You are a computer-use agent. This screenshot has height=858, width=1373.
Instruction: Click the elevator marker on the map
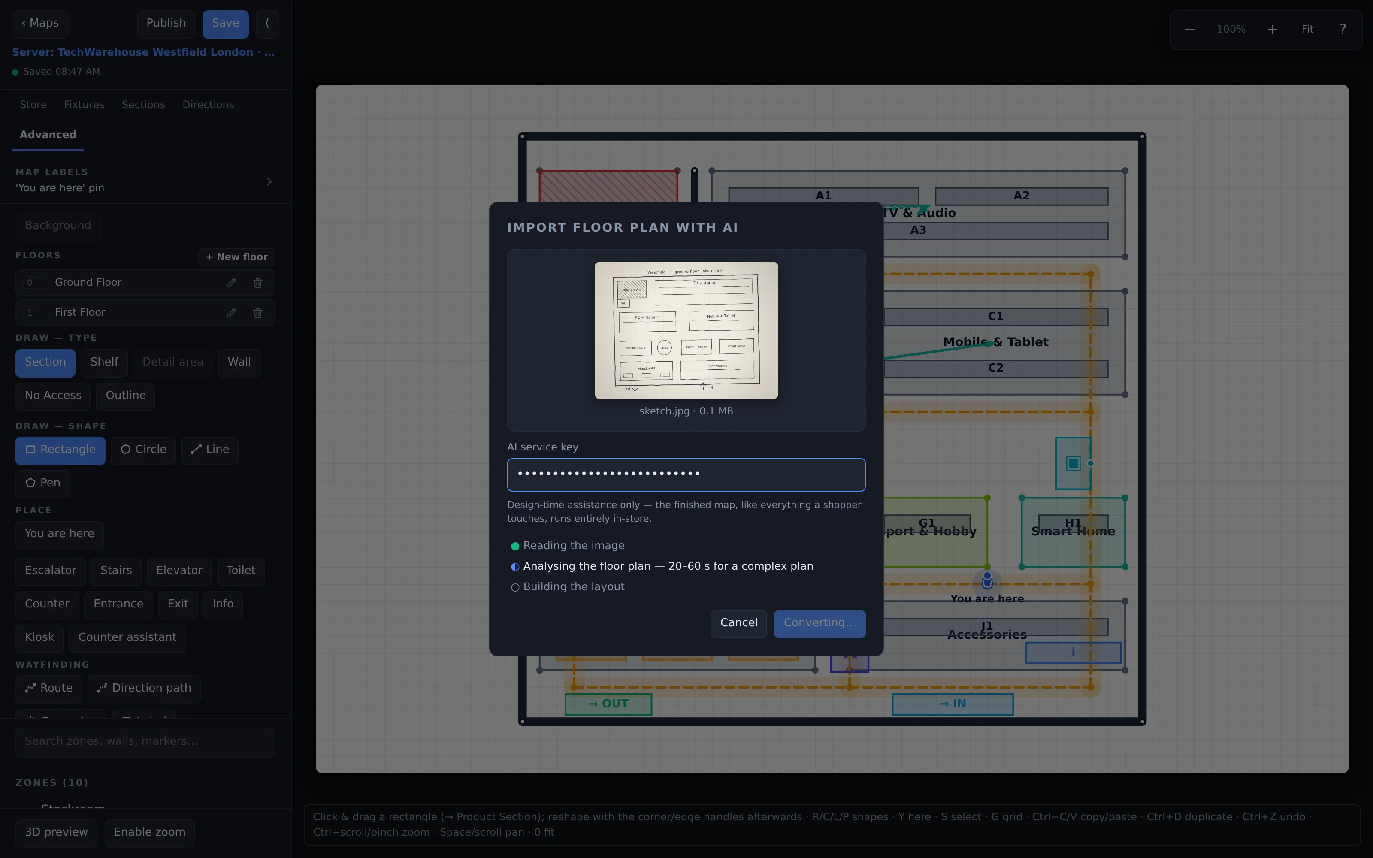[1073, 463]
